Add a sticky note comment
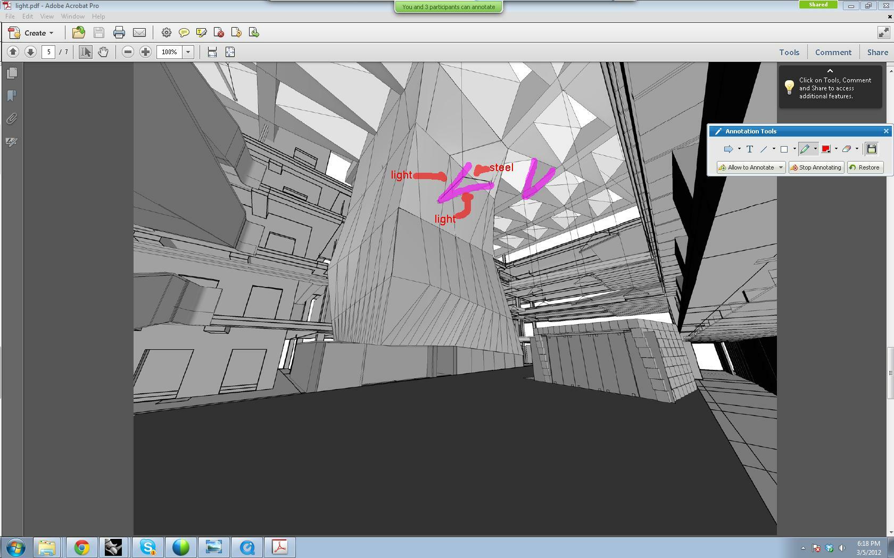 184,33
